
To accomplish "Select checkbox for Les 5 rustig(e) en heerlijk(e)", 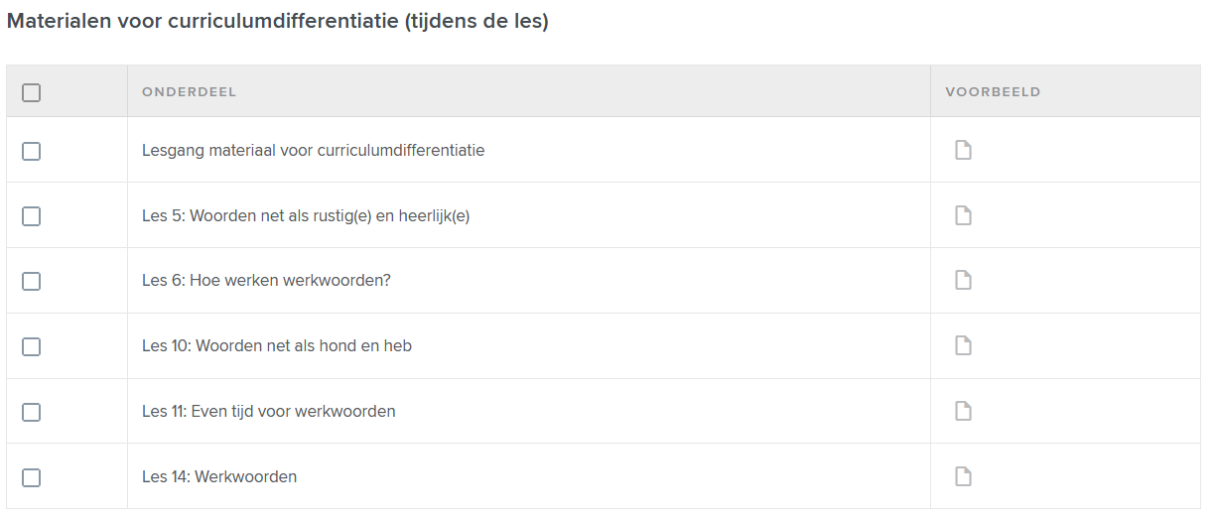I will pos(32,216).
